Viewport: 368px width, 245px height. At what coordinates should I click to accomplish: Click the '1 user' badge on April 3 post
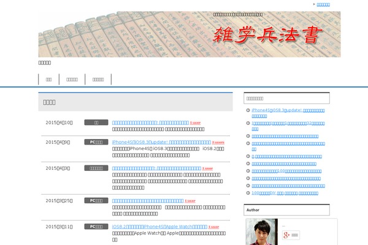click(207, 168)
